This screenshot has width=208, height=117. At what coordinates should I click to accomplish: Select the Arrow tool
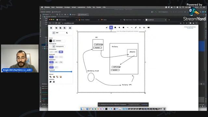click(127, 27)
